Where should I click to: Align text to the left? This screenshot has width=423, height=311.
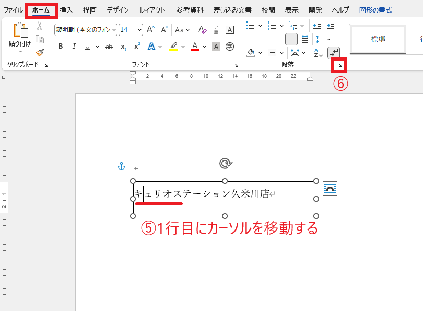coord(251,39)
